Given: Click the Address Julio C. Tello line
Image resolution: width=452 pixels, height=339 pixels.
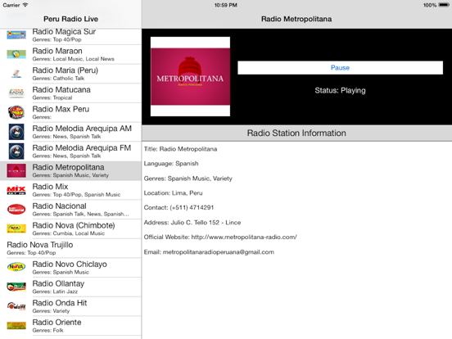Looking at the screenshot, I should (x=192, y=222).
